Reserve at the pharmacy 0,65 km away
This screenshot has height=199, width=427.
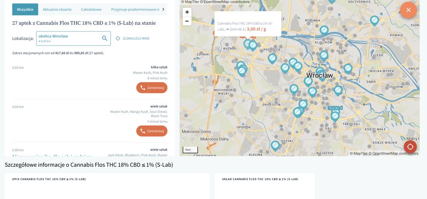coord(152,87)
